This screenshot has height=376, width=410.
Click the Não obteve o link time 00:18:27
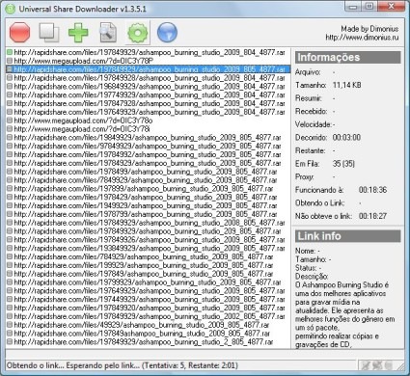(372, 216)
